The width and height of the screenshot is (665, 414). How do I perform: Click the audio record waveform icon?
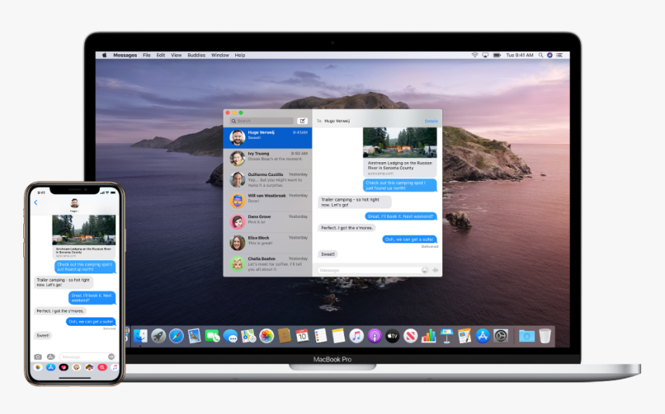435,270
